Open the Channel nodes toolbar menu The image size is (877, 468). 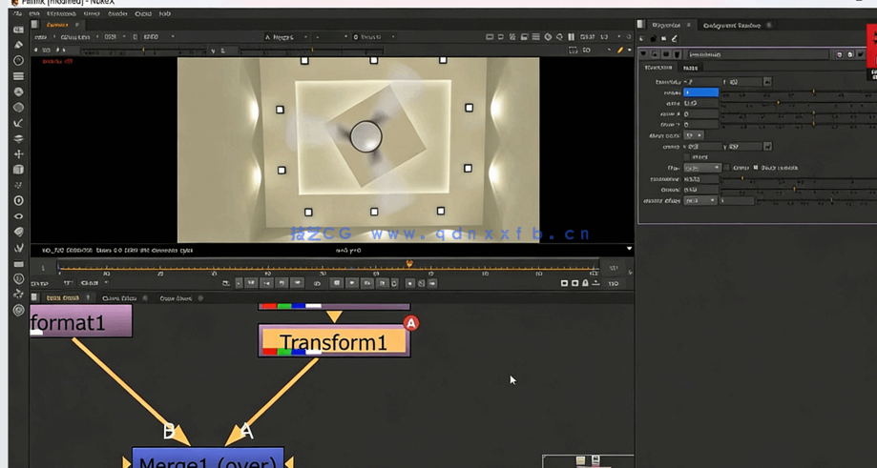pos(18,76)
